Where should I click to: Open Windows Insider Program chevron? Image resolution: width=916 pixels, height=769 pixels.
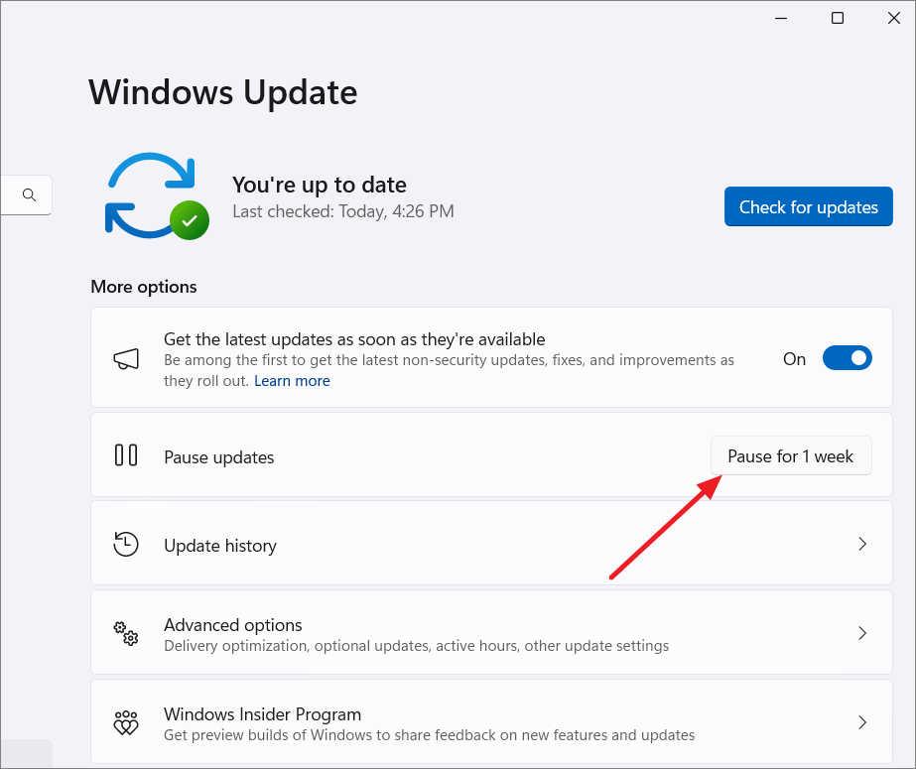862,722
